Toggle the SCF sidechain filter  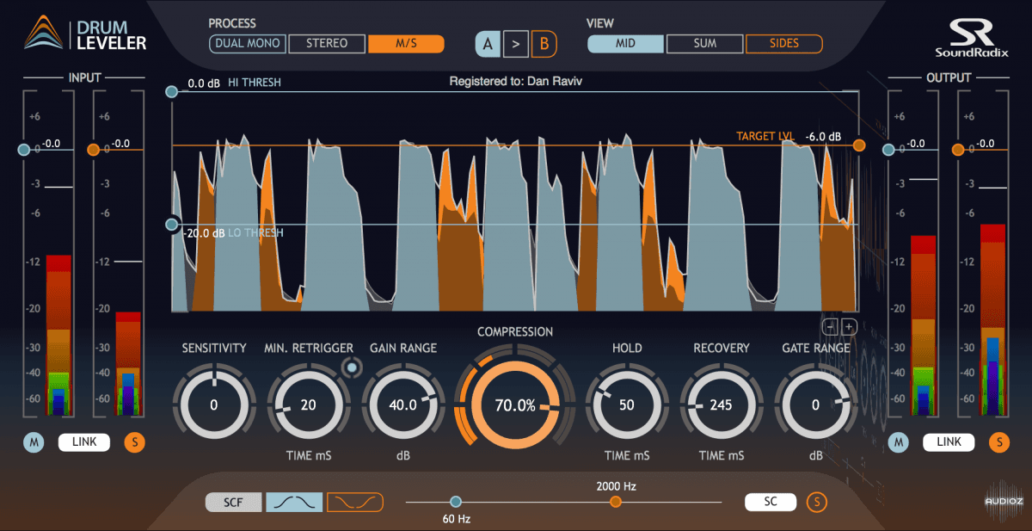tap(234, 502)
